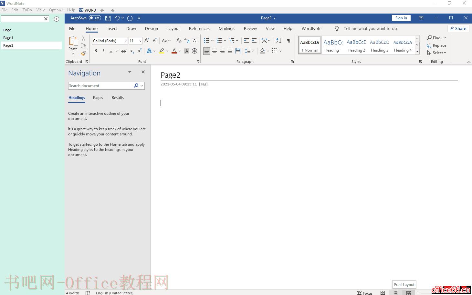Apply the Heading 1 style
Screen dimensions: 472x295
tap(333, 45)
